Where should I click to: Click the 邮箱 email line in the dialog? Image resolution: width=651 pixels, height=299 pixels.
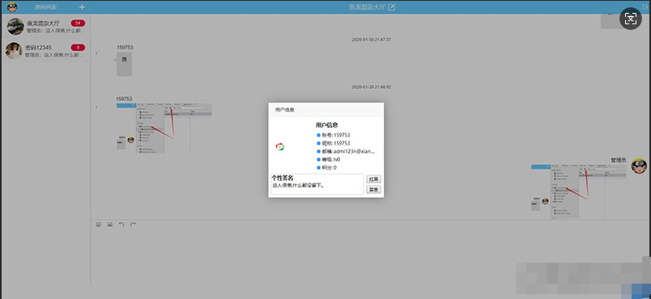346,152
